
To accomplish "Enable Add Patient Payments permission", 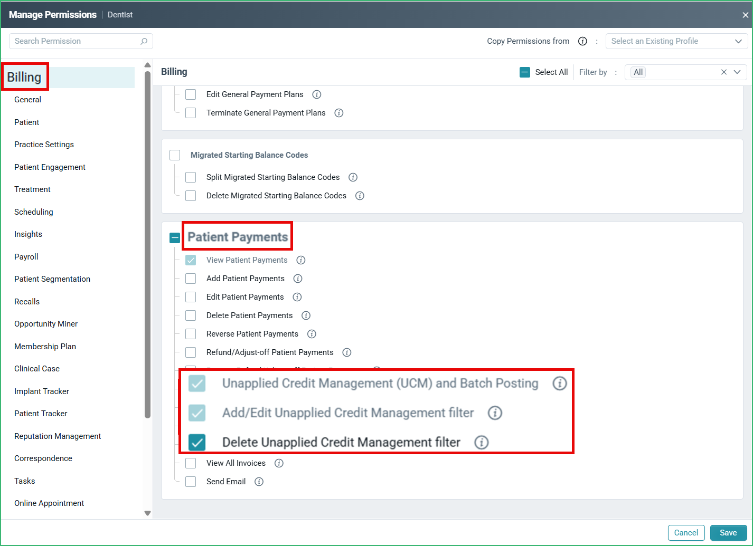I will point(191,279).
